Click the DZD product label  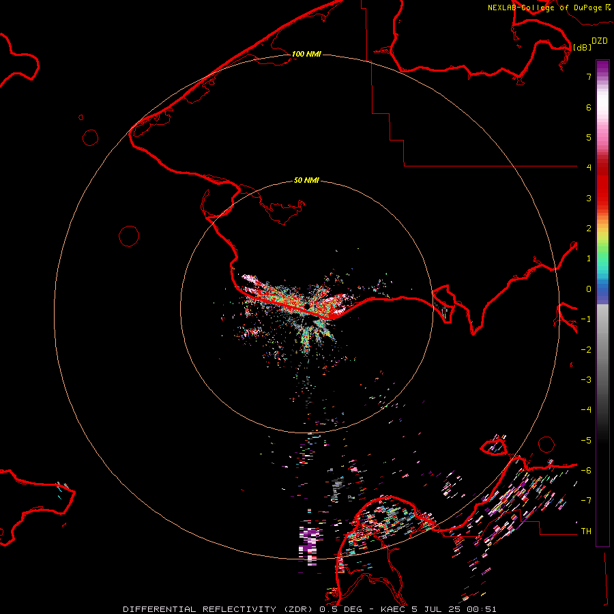point(600,41)
